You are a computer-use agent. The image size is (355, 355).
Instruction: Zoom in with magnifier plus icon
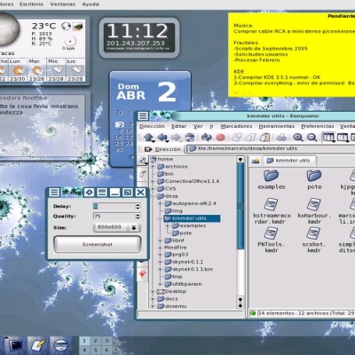pyautogui.click(x=298, y=138)
